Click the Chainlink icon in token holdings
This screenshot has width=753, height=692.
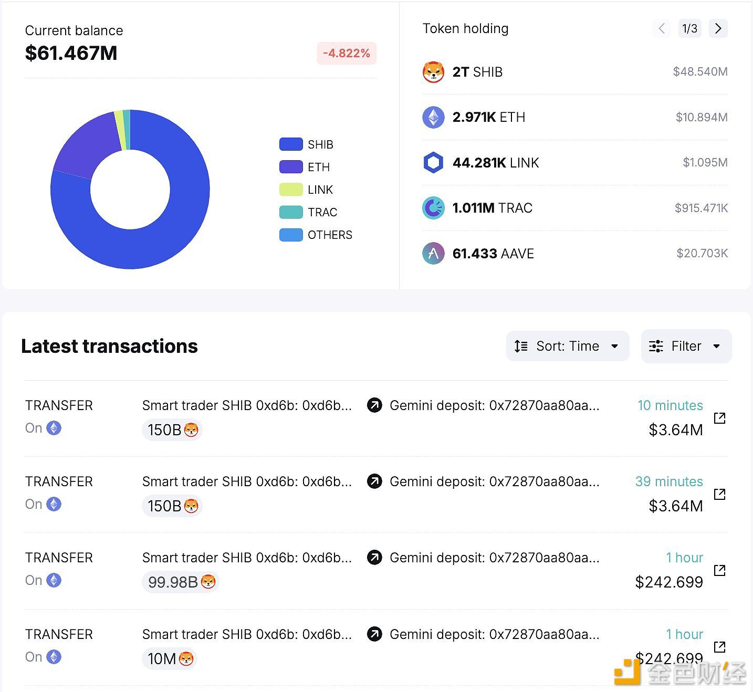point(433,163)
